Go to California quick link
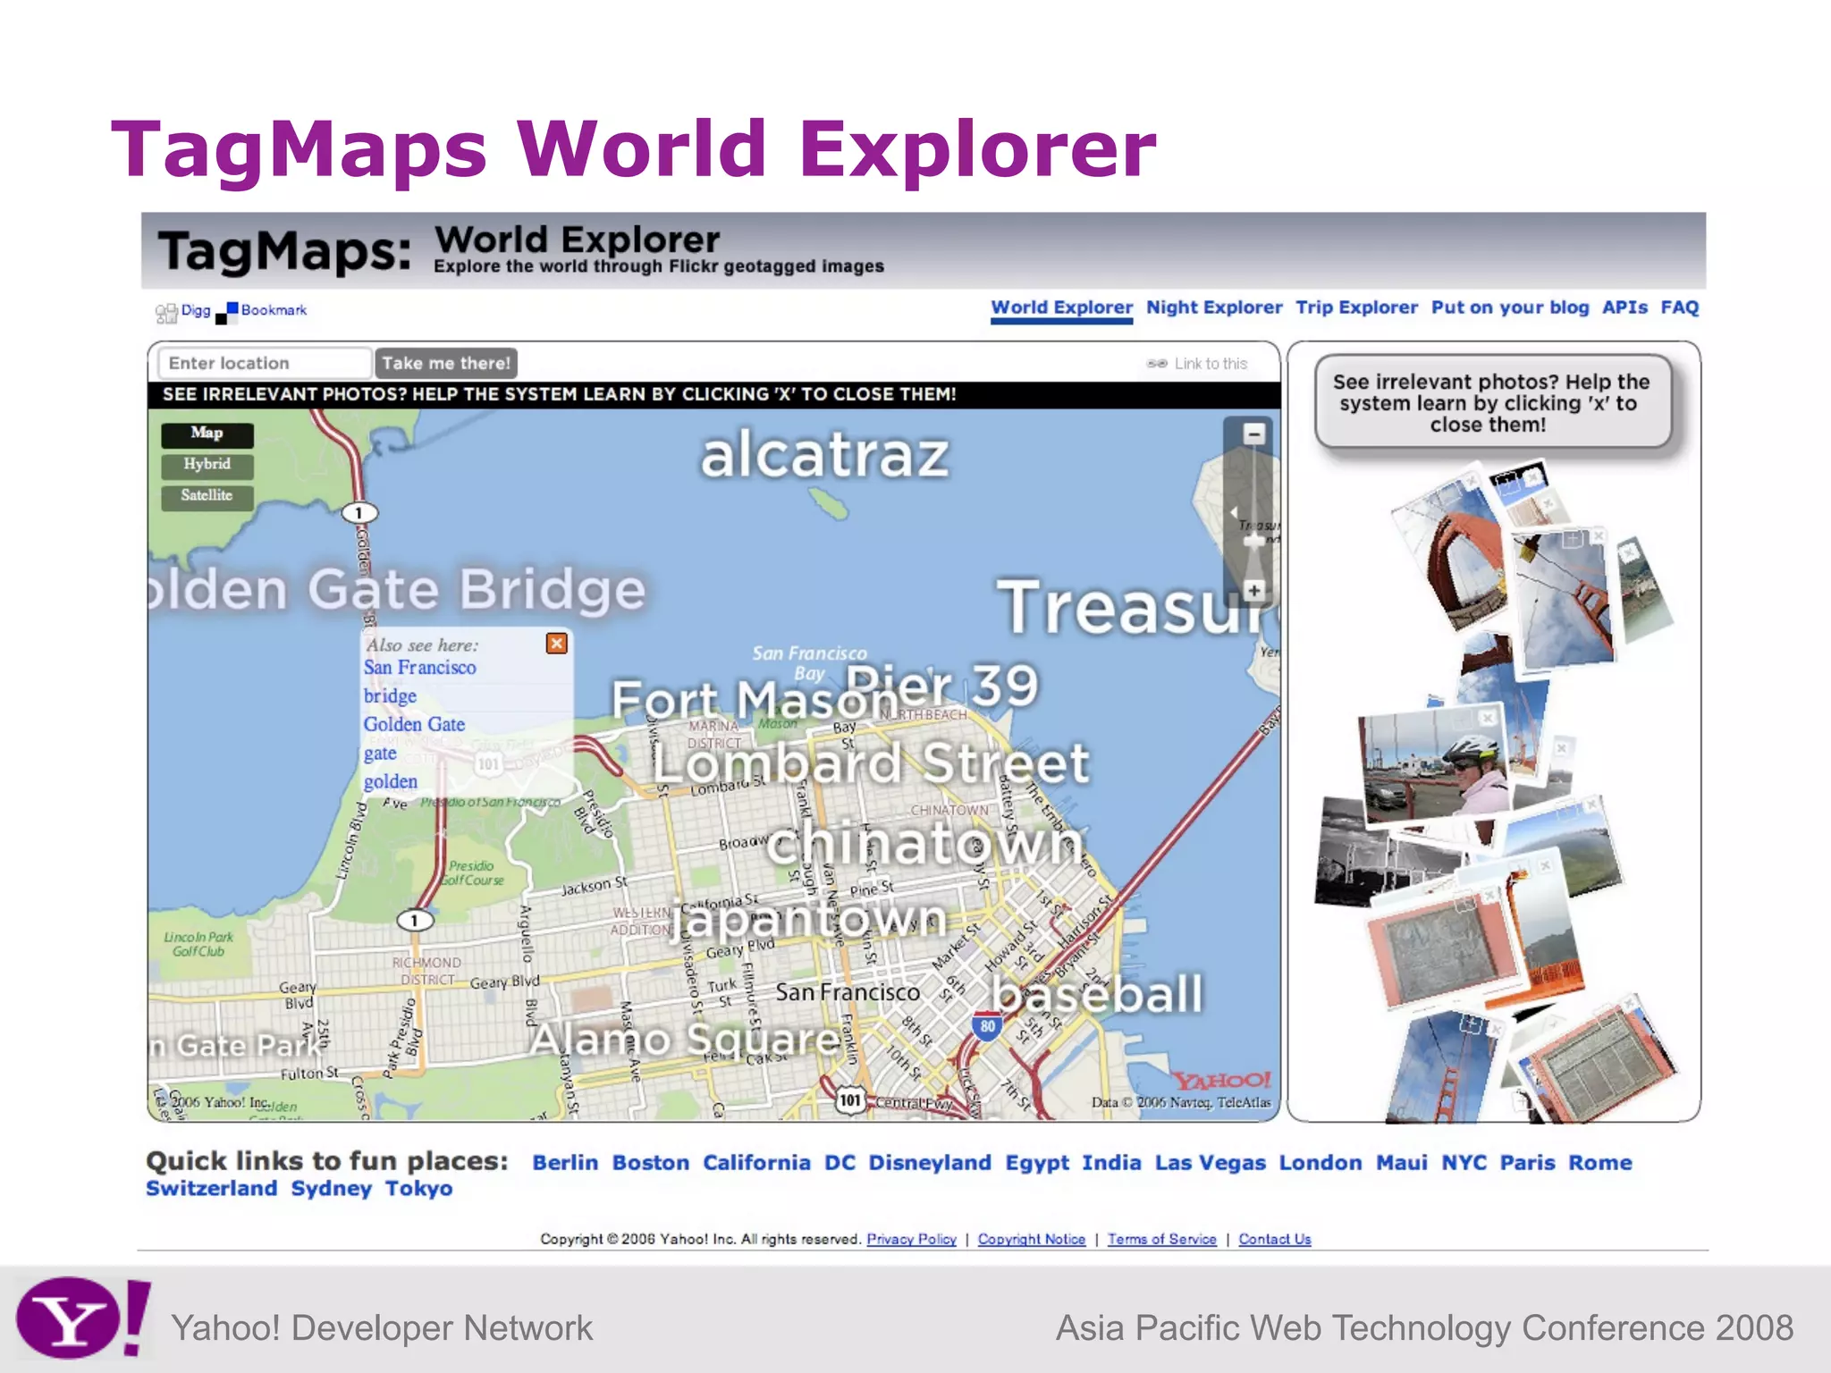The width and height of the screenshot is (1831, 1373). click(x=756, y=1163)
